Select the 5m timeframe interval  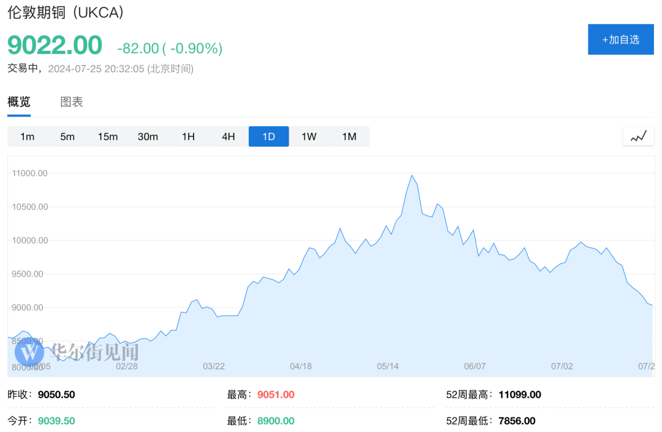67,136
